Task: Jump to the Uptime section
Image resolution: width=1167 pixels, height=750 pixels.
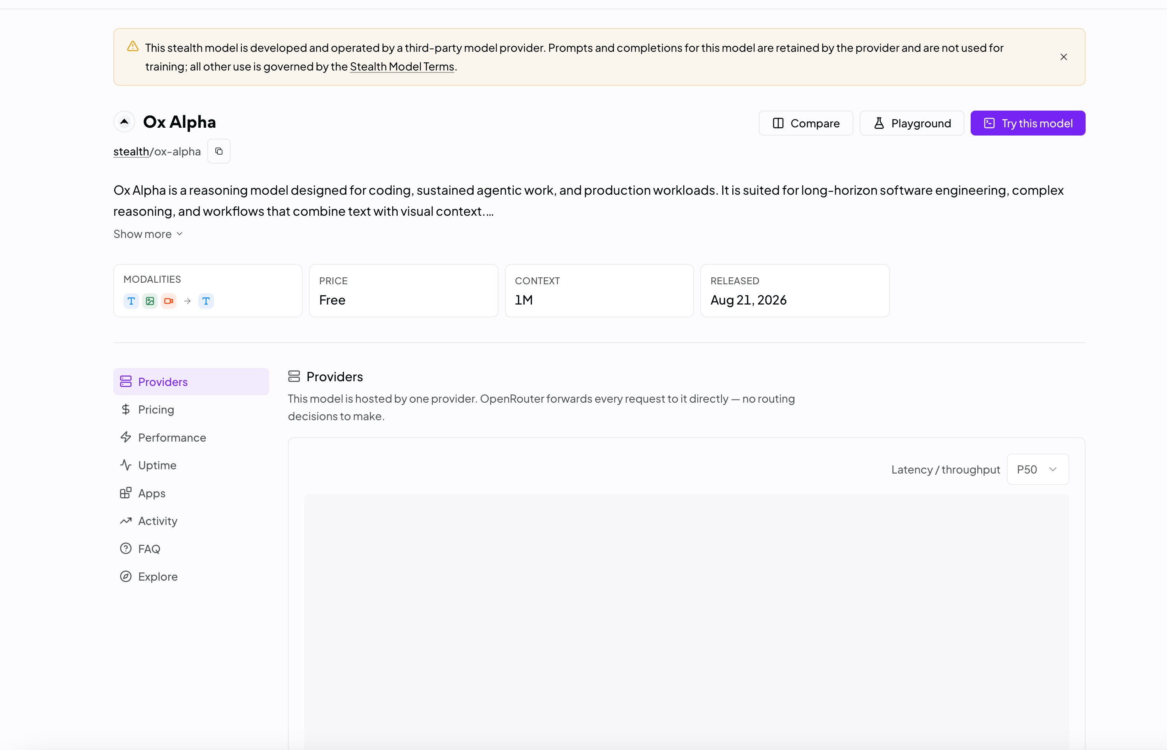Action: coord(191,465)
